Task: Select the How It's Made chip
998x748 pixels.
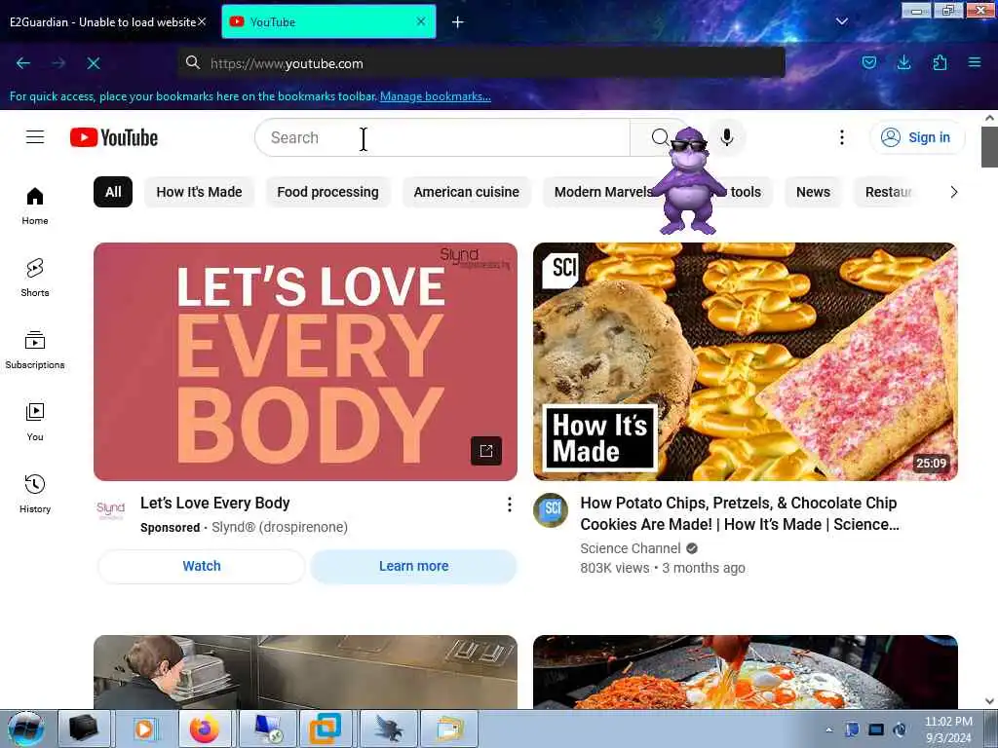Action: 199,192
